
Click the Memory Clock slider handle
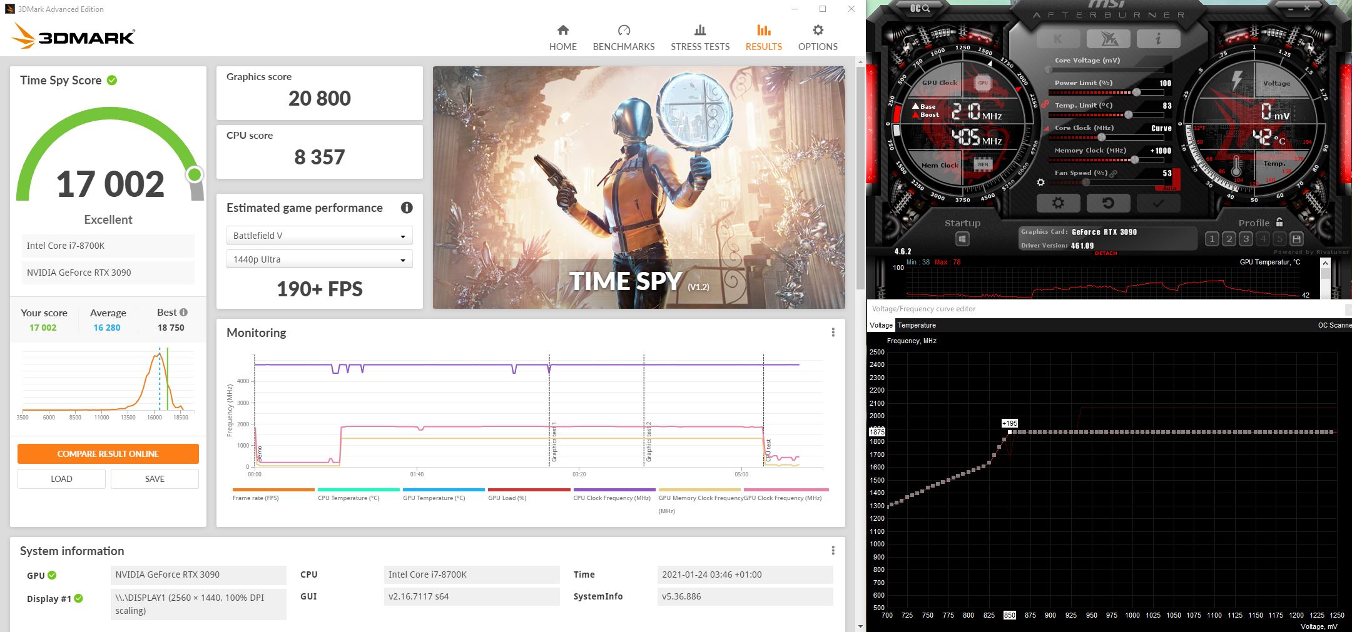1134,159
